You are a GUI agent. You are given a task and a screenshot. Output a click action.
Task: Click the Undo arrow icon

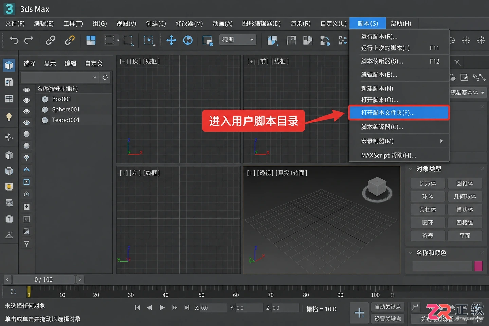14,40
